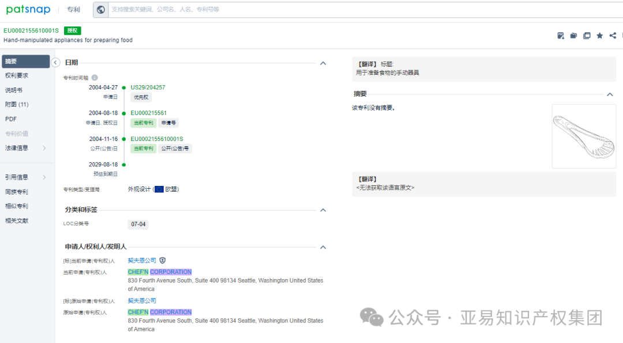Open the folder save icon
Screen dimensions: 623x343
point(574,36)
